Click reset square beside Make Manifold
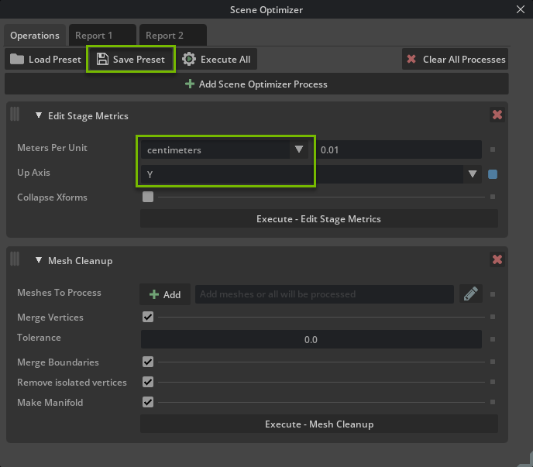Image resolution: width=533 pixels, height=467 pixels. (x=493, y=402)
